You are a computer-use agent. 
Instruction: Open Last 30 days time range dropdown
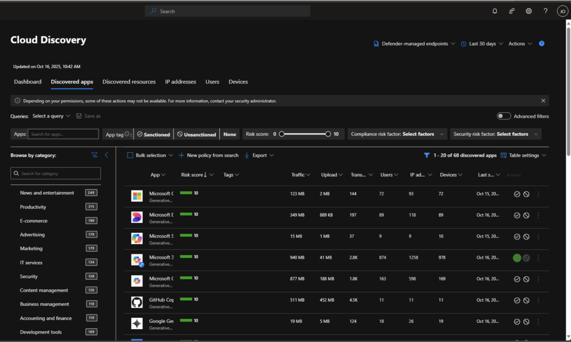[x=482, y=44]
